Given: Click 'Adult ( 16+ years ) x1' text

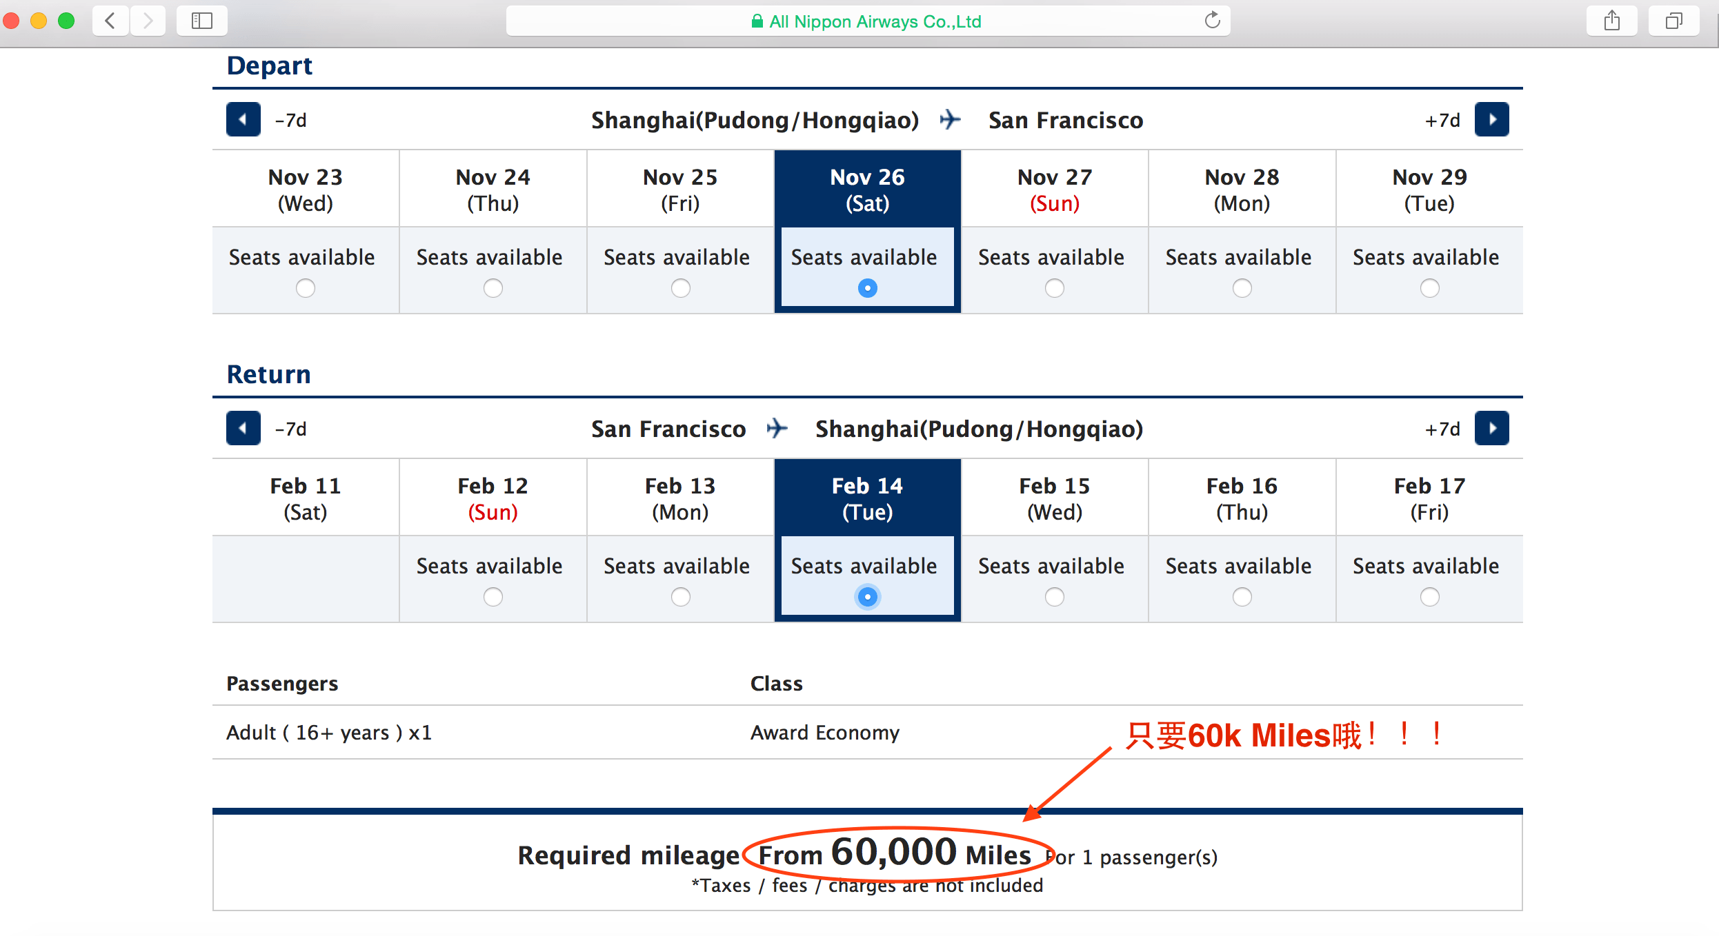Looking at the screenshot, I should point(329,732).
